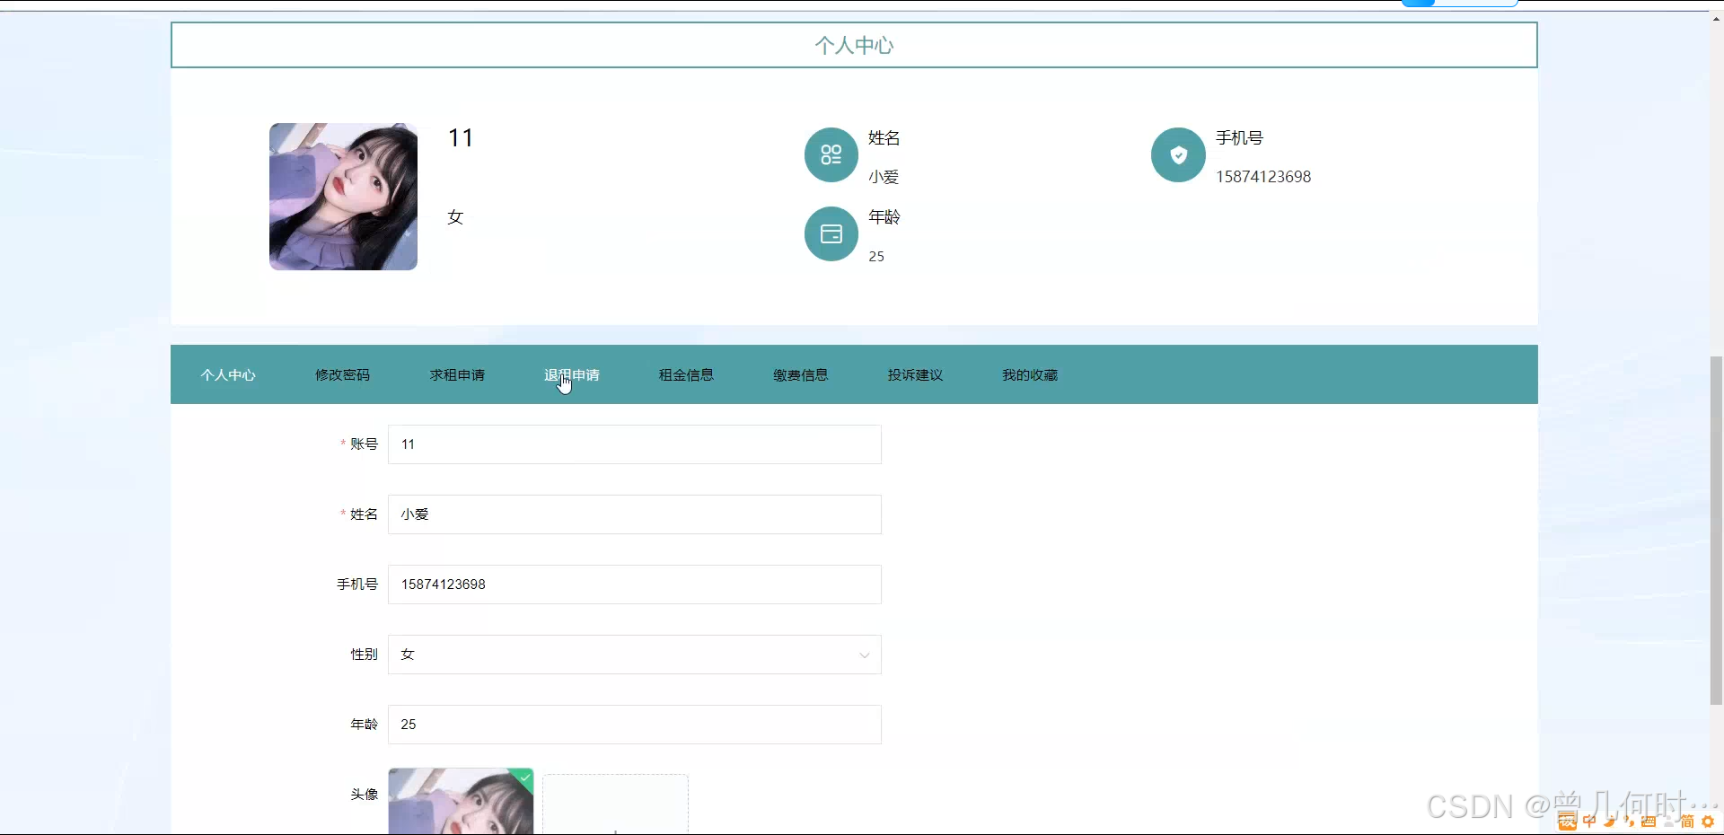Click the 头像 form label
Screen dimensions: 1724x835
point(364,795)
